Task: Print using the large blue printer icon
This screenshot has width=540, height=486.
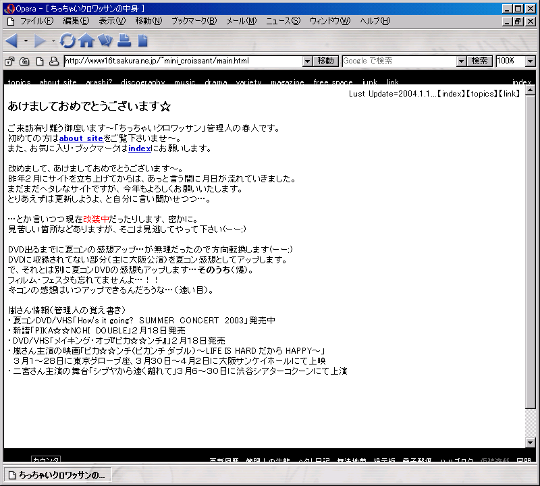Action: click(124, 40)
